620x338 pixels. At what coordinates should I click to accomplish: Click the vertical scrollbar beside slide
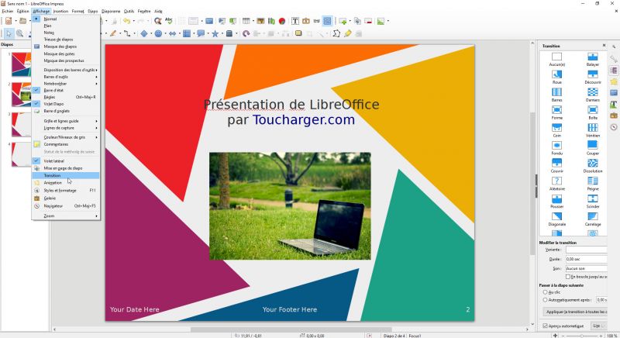(532, 184)
